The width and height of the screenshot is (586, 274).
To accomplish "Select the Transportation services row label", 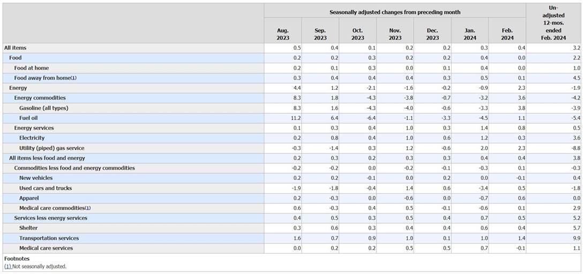I will click(x=49, y=238).
